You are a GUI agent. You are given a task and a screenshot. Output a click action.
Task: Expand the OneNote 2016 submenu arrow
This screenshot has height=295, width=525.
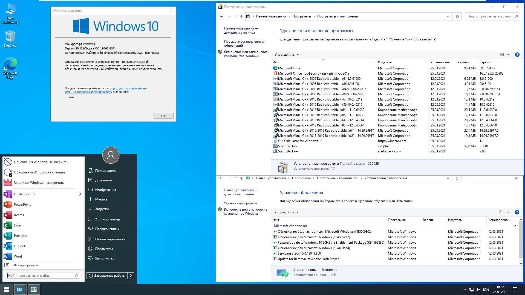pyautogui.click(x=80, y=194)
